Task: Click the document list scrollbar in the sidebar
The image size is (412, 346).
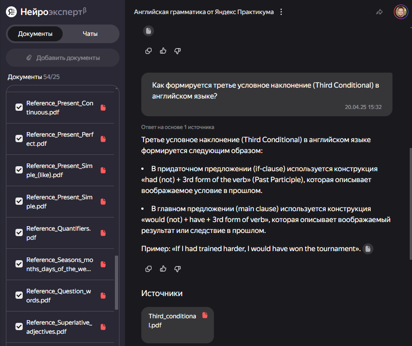Action: (x=117, y=283)
